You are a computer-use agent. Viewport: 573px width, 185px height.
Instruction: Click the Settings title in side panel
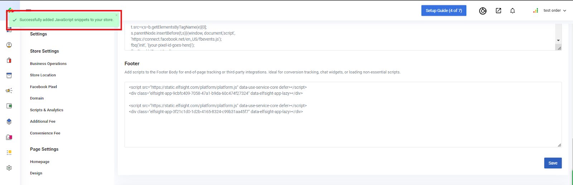point(38,34)
